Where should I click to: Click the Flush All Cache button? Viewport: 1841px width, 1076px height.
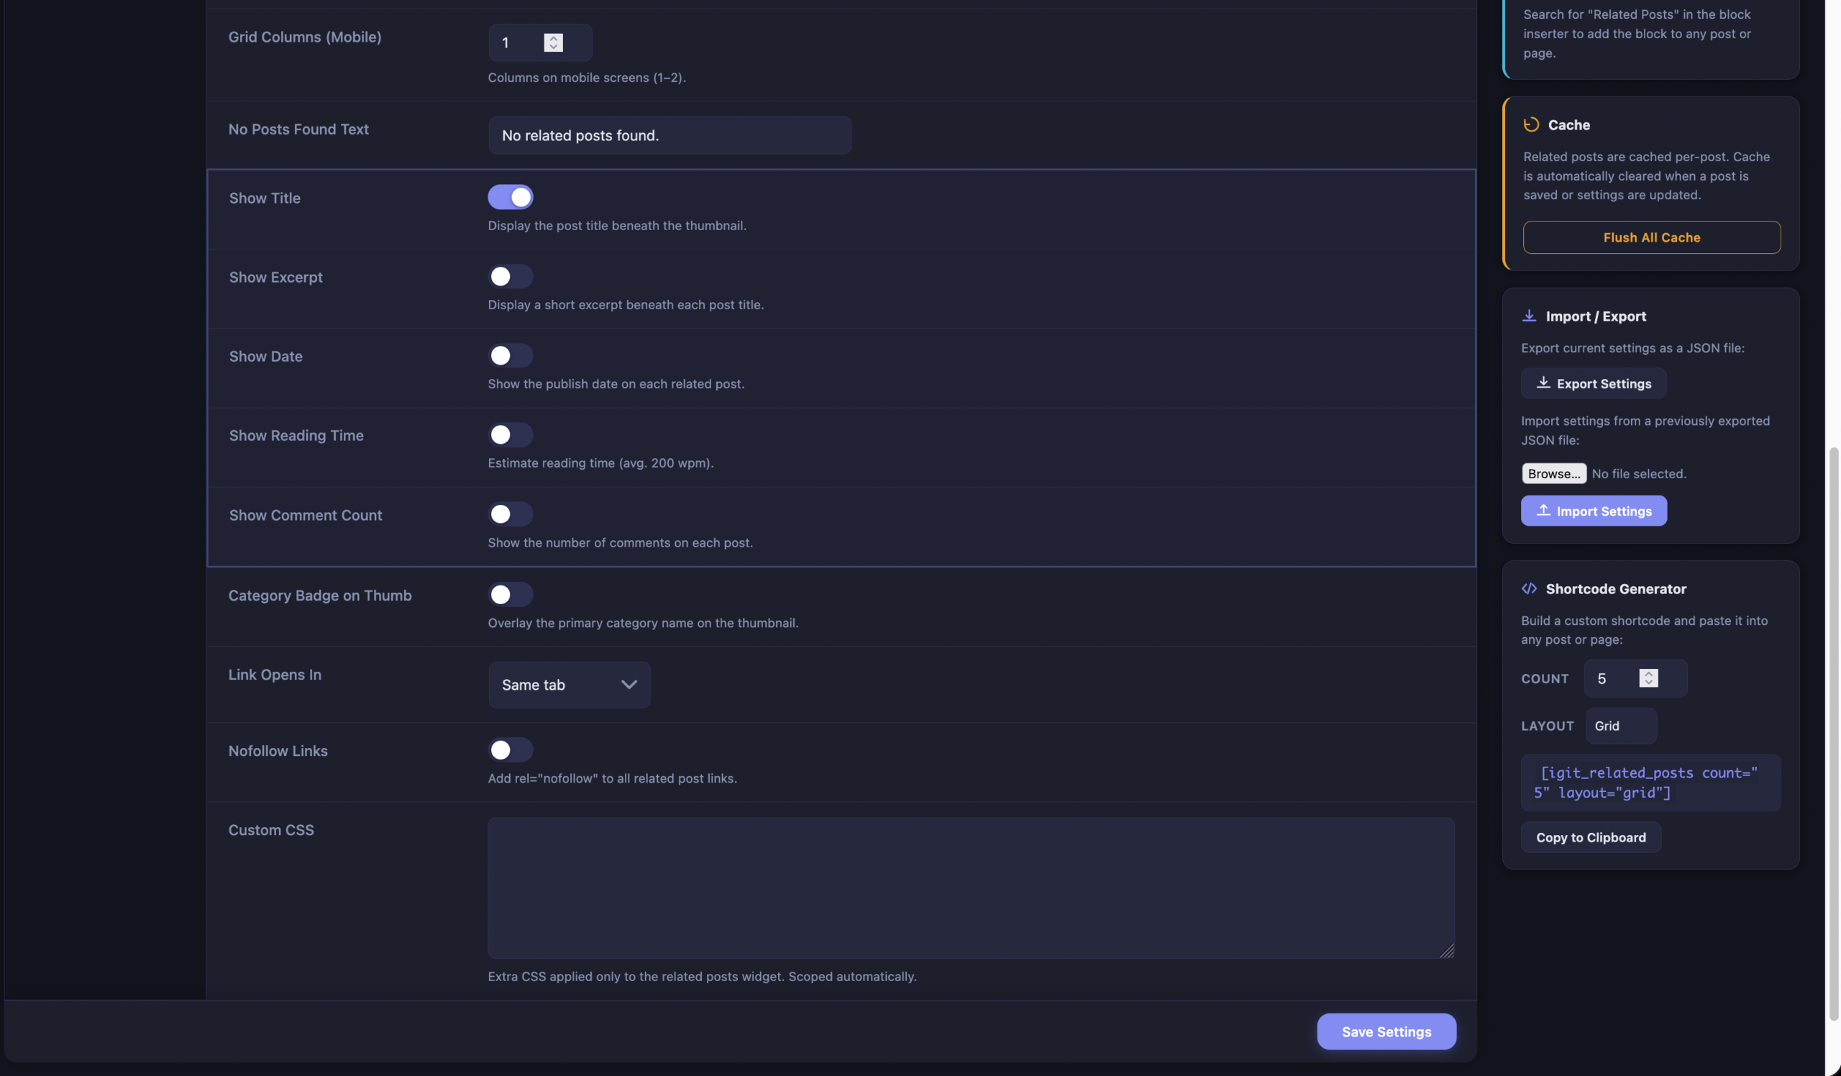click(1651, 237)
